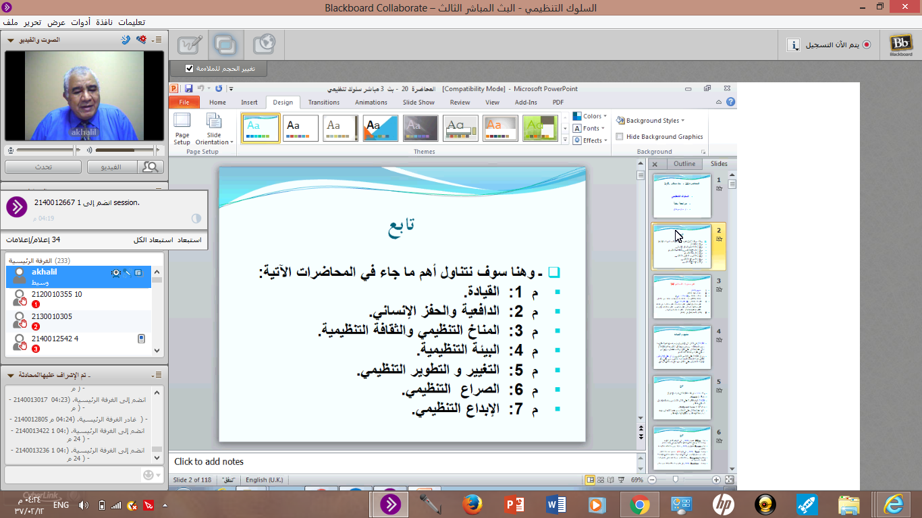The width and height of the screenshot is (922, 518).
Task: Click Dismiss (استبعاد) notification link
Action: tap(189, 239)
